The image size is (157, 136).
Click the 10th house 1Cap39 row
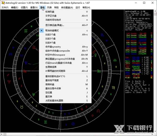coord(139,50)
